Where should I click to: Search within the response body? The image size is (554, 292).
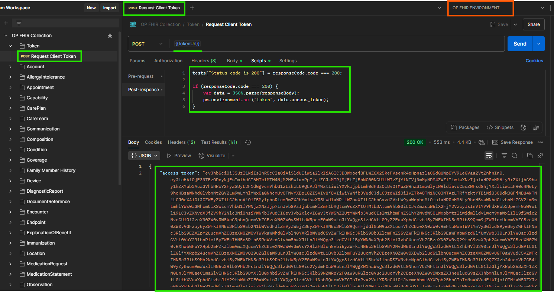515,156
